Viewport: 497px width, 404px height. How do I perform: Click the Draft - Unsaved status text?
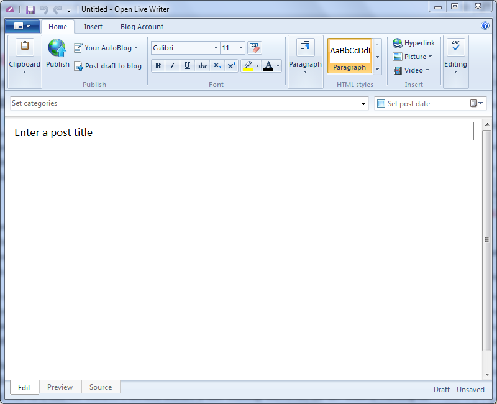pos(458,390)
